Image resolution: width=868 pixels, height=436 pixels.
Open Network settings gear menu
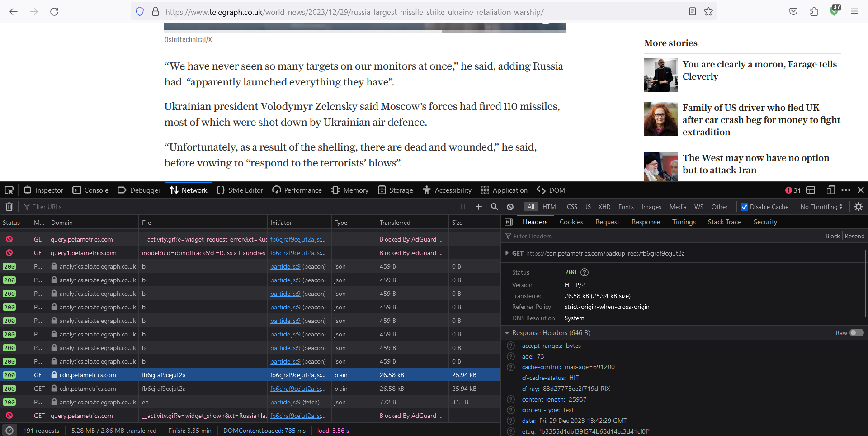click(x=859, y=207)
